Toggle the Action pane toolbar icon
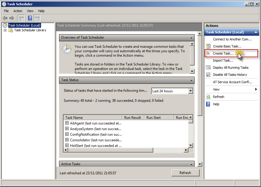Screen dimensions: 261x187 click(37, 18)
